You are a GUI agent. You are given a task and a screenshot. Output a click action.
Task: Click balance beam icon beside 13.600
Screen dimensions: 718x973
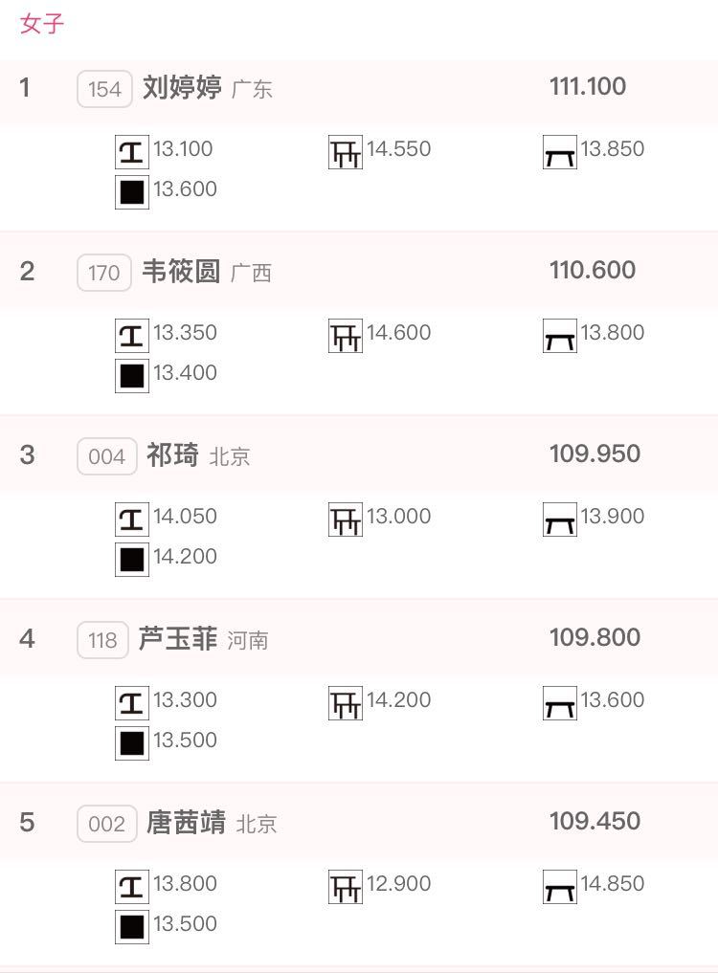[560, 703]
